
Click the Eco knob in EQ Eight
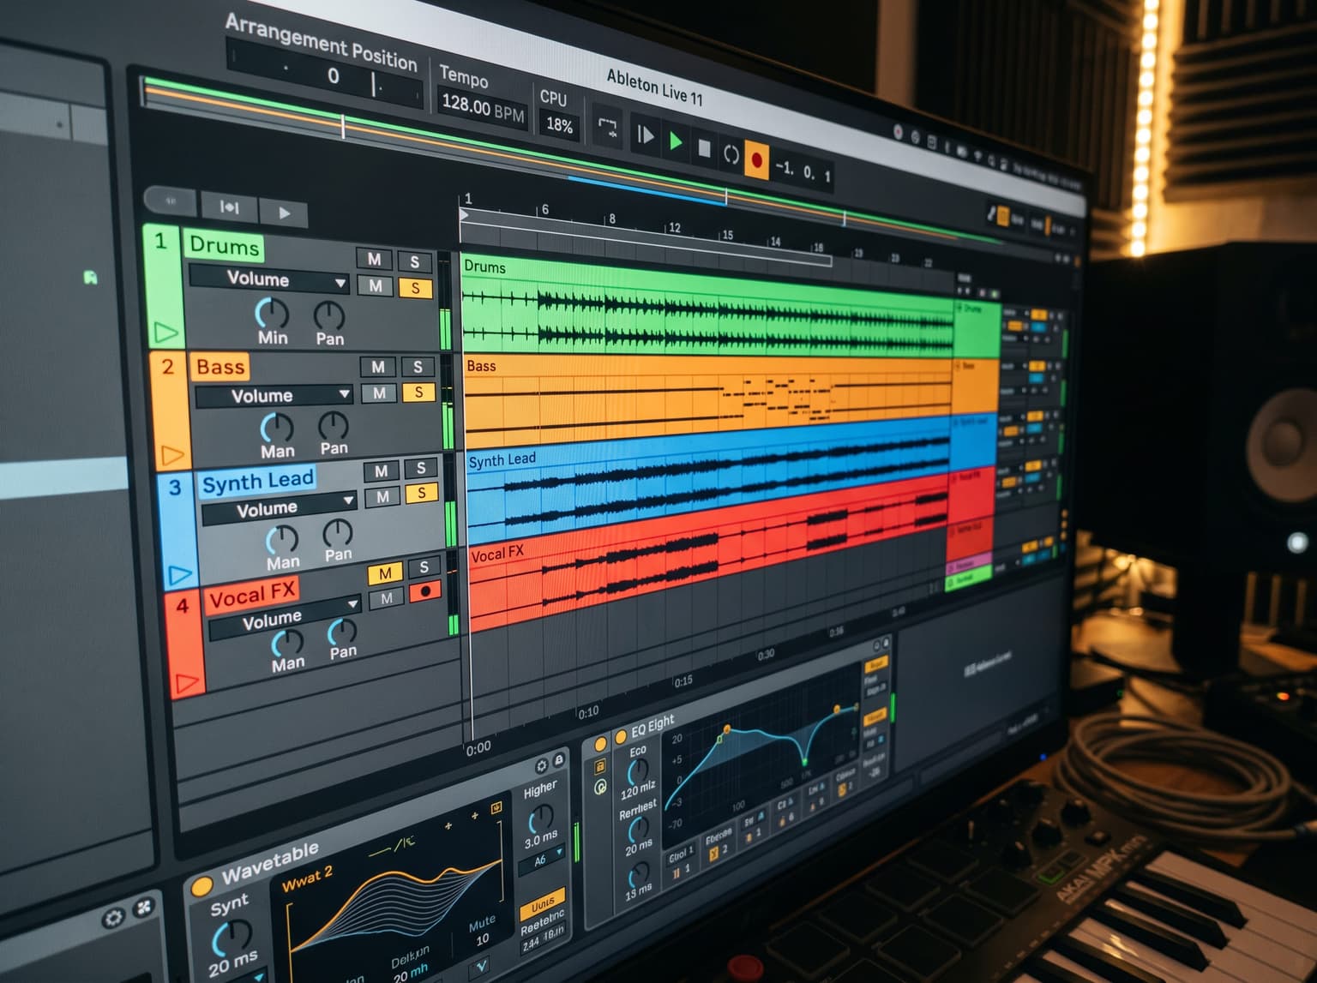[638, 770]
